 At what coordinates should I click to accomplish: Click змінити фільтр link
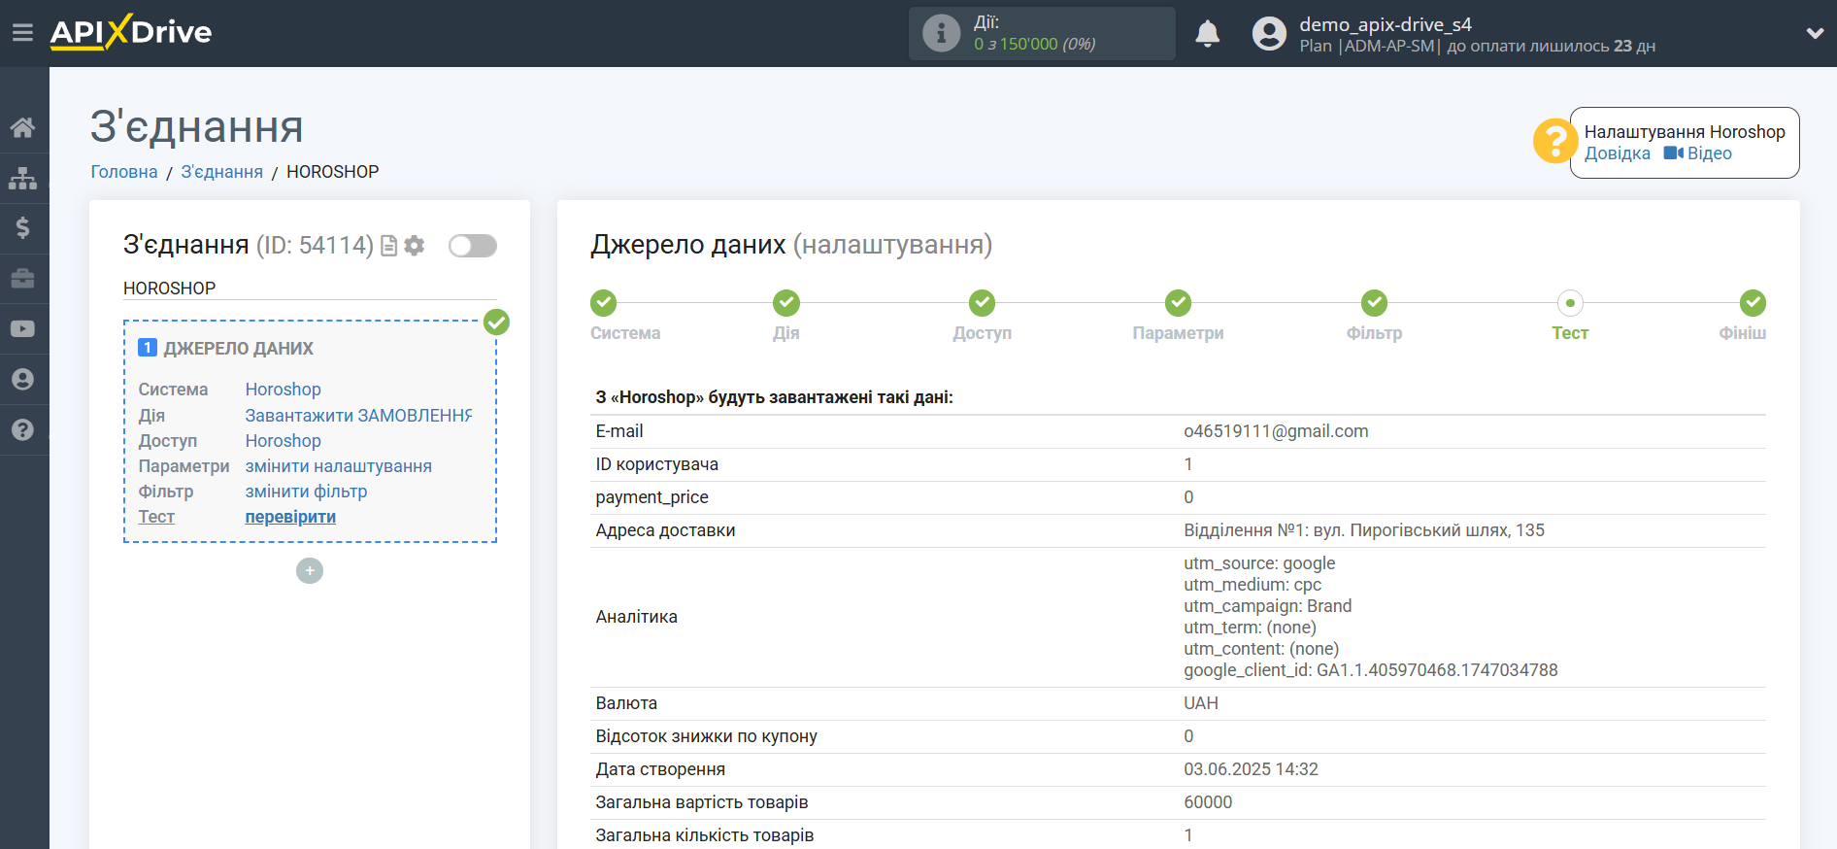point(306,492)
